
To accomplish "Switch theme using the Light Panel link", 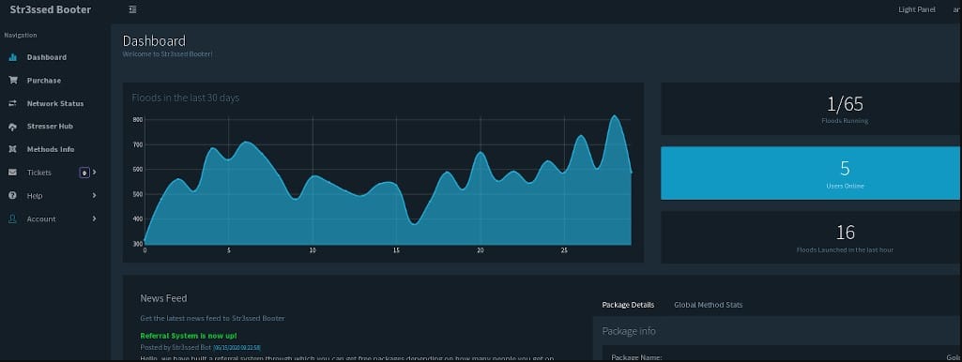I will click(917, 9).
